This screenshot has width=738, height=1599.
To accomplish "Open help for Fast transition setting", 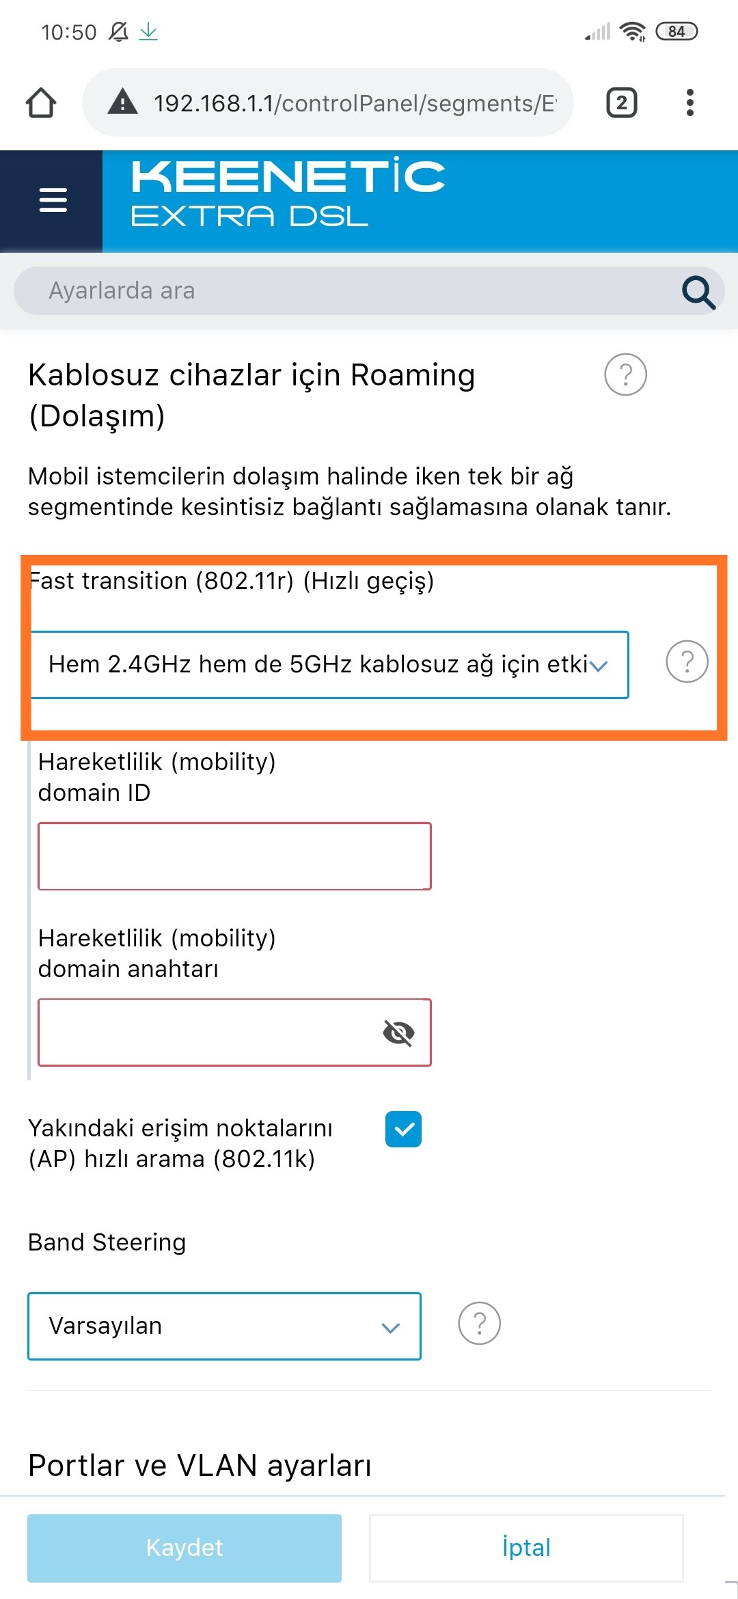I will [x=687, y=661].
